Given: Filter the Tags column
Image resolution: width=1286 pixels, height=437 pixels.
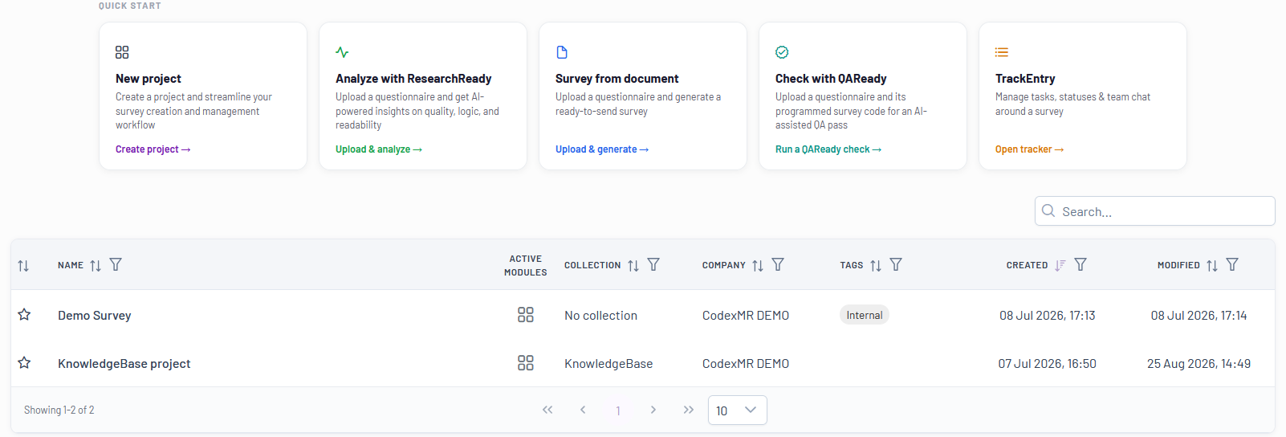Looking at the screenshot, I should pyautogui.click(x=896, y=264).
